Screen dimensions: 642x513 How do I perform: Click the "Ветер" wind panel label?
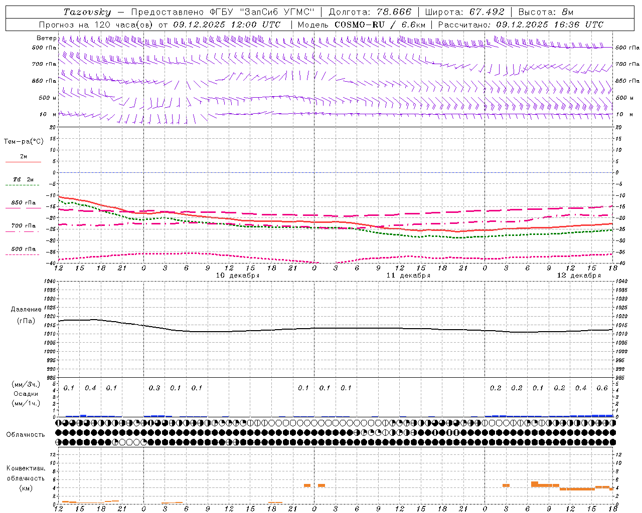pos(47,38)
